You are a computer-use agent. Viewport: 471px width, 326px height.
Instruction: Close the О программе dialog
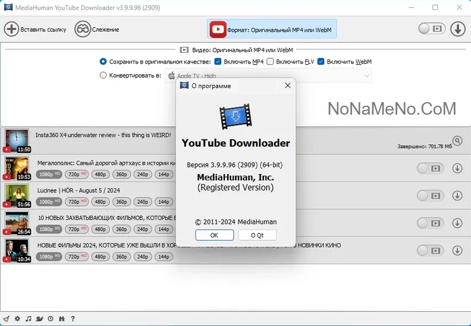(x=288, y=86)
